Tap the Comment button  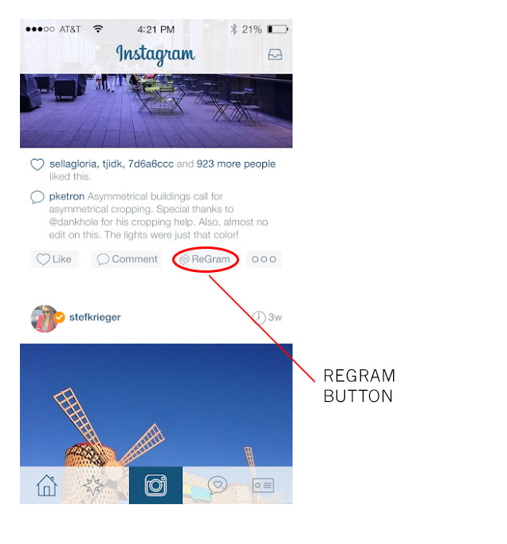pos(126,259)
